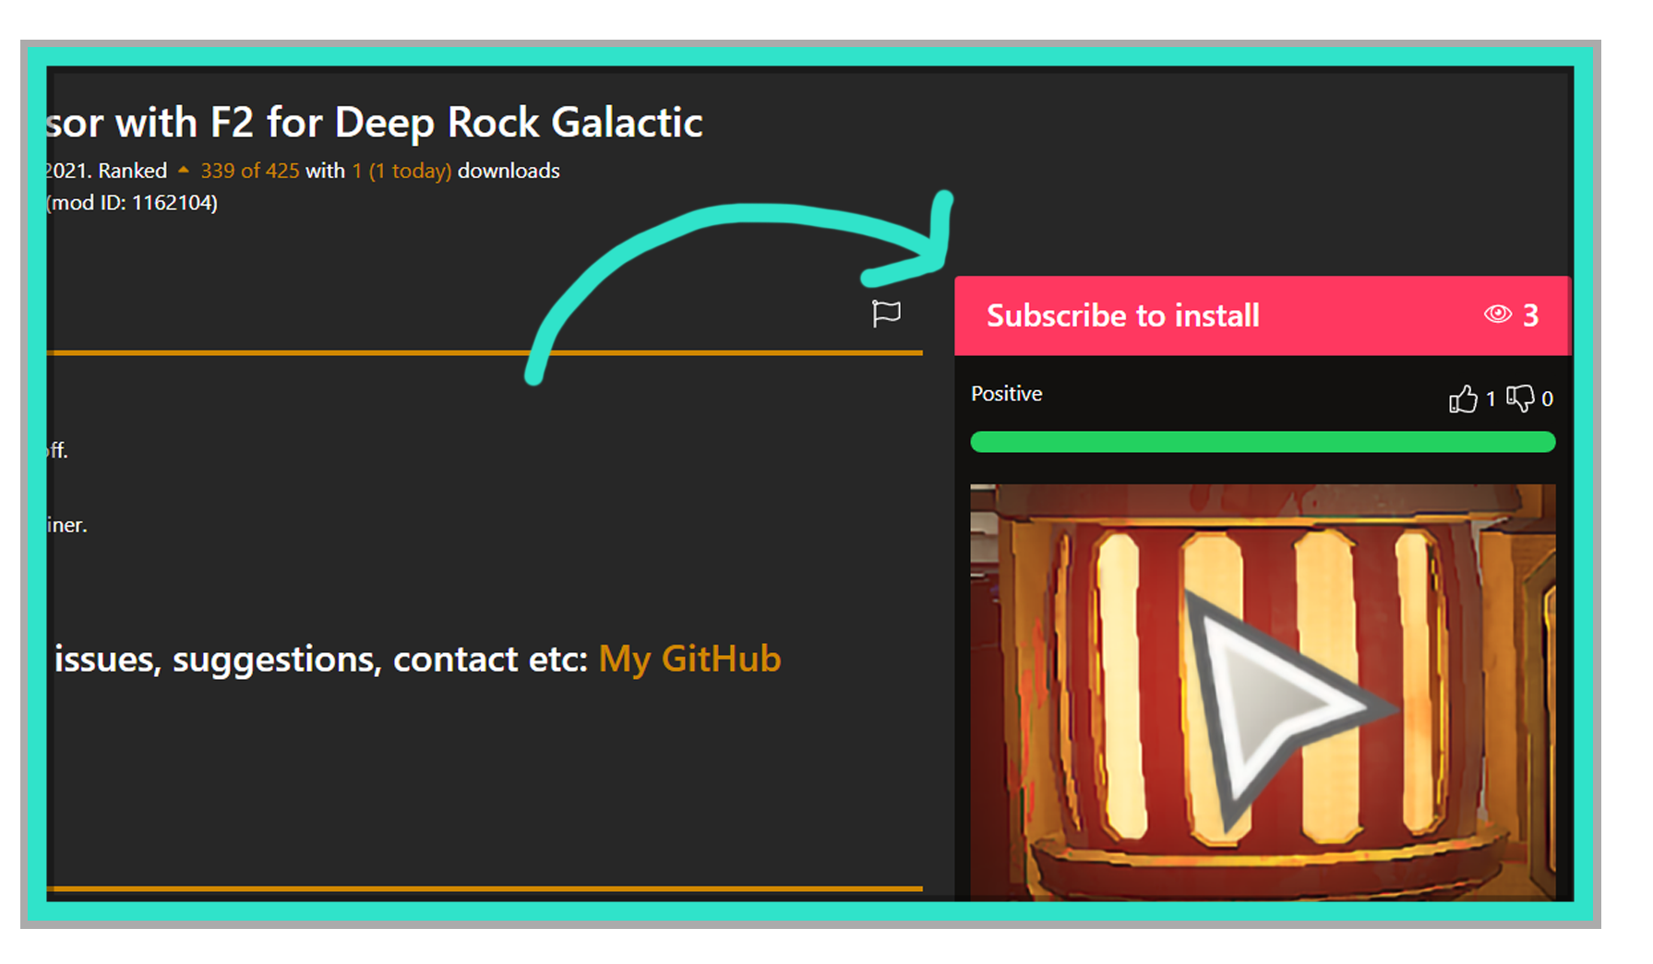Open the 339 of 425 rank link
The width and height of the screenshot is (1653, 964).
point(250,171)
